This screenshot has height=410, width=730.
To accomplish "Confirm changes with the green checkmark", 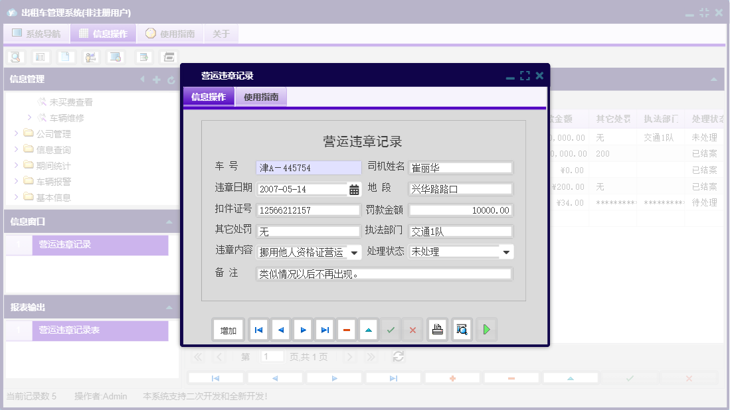I will pos(391,329).
